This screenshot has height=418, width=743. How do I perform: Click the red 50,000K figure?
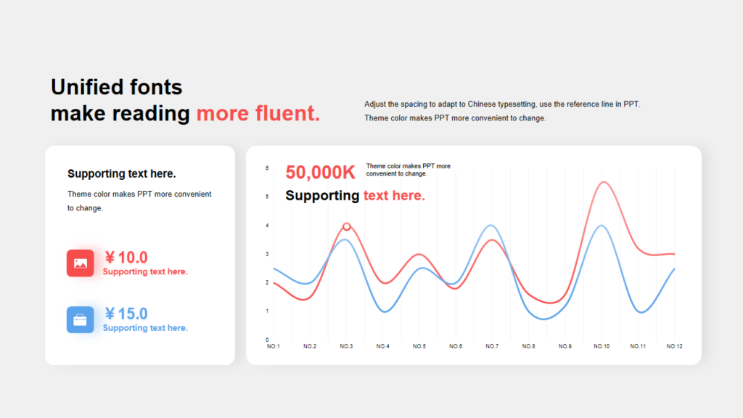click(x=320, y=172)
